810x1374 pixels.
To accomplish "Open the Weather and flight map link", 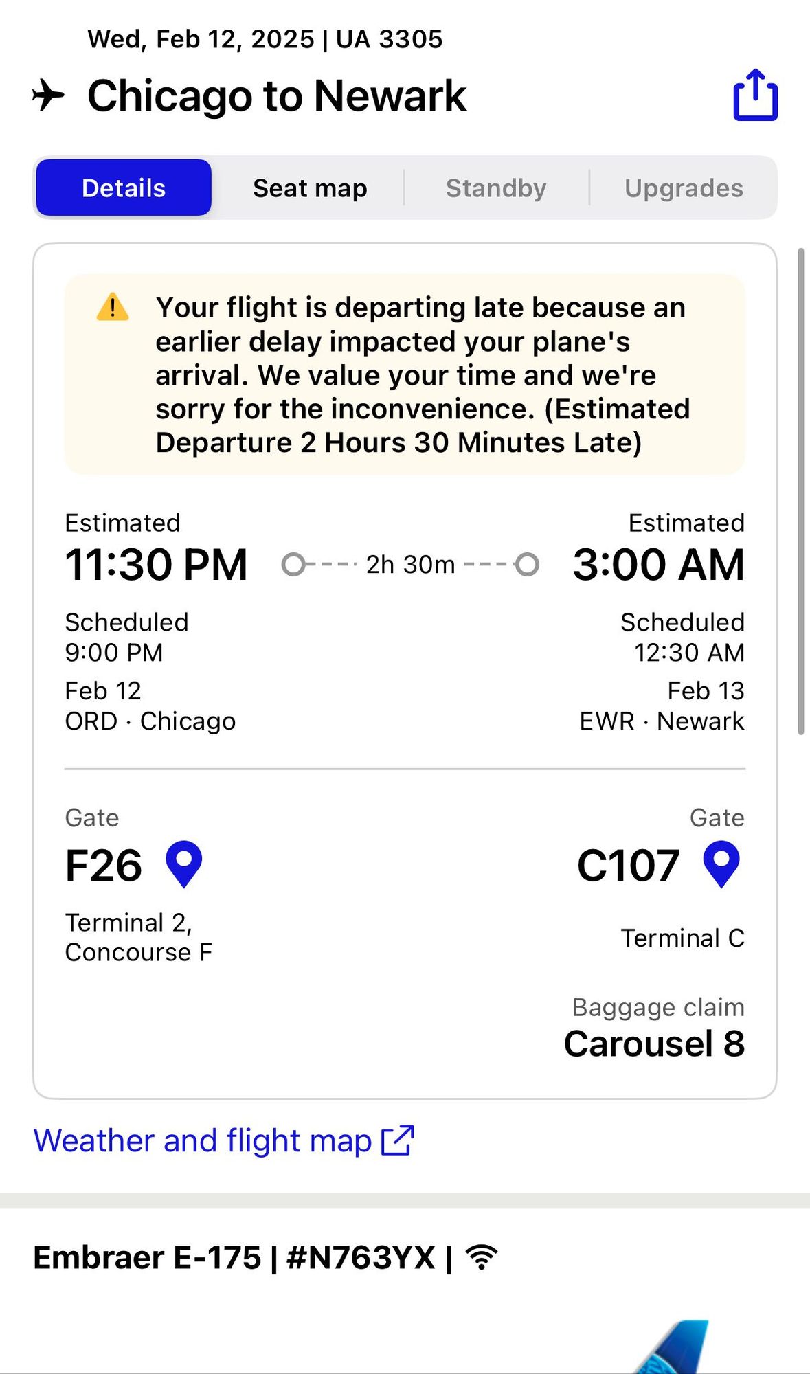I will coord(203,1140).
